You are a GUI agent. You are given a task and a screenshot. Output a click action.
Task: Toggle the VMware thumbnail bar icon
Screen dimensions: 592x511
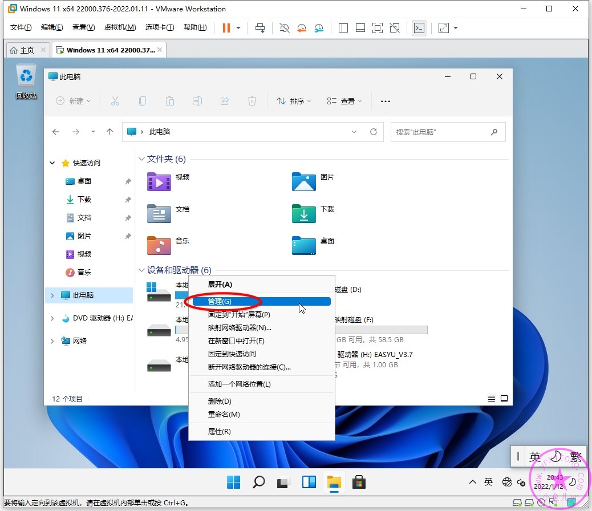pyautogui.click(x=360, y=28)
